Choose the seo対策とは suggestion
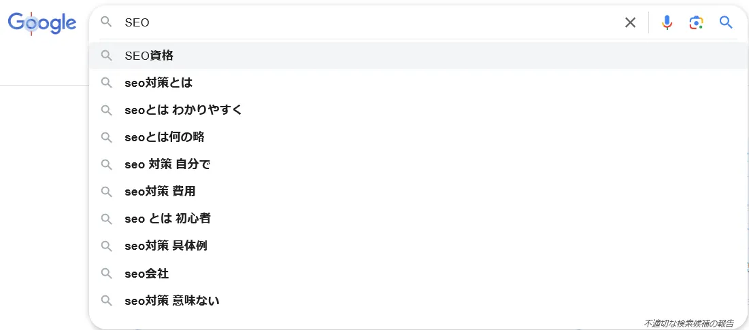Viewport: 749px width, 330px height. [x=418, y=83]
